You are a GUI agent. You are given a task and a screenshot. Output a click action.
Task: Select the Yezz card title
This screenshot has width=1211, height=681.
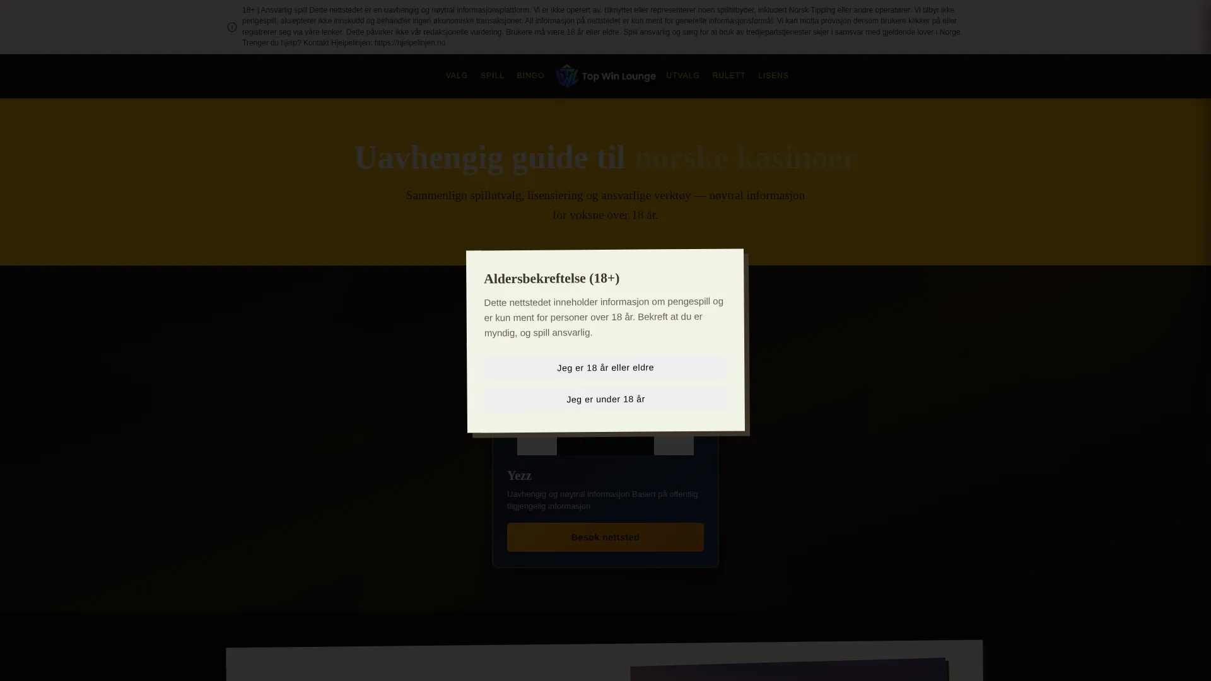[x=519, y=475]
